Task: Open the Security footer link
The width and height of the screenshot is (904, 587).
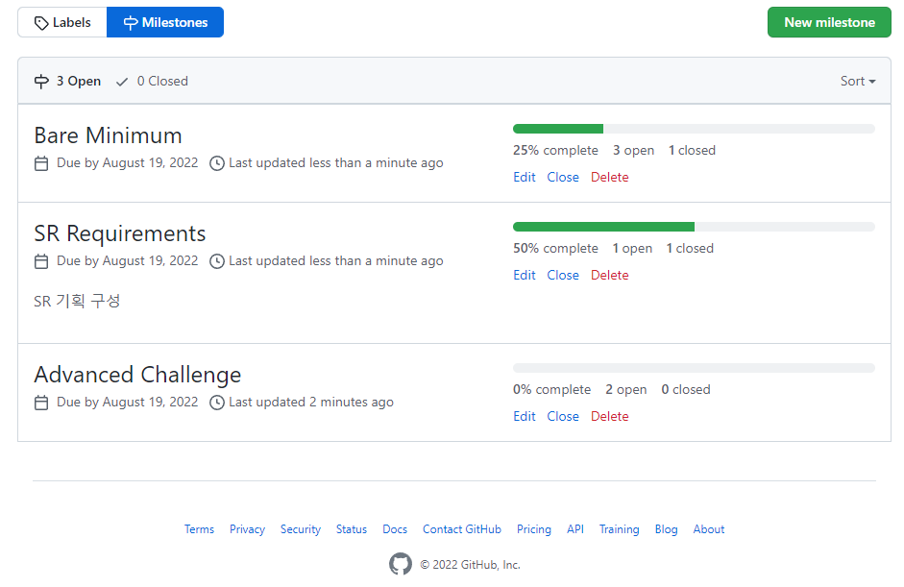Action: tap(301, 529)
